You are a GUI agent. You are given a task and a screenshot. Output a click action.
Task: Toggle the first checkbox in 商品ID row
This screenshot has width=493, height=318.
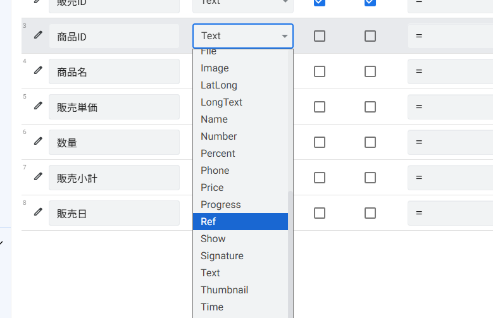point(320,36)
